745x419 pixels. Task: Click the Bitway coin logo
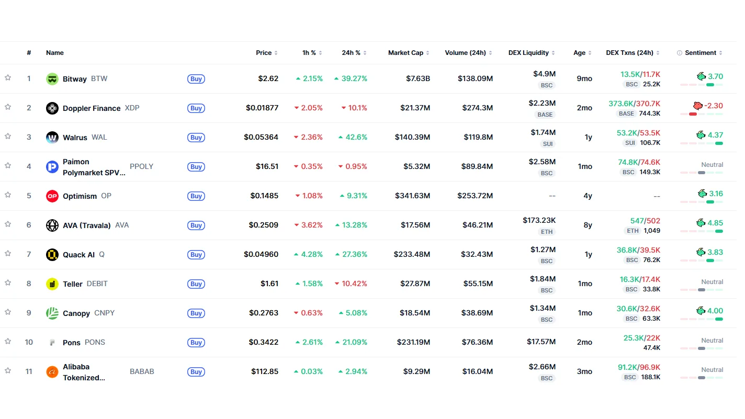coord(52,79)
